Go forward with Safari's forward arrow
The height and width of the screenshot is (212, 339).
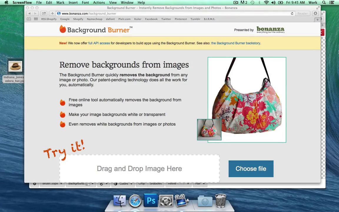pos(35,14)
